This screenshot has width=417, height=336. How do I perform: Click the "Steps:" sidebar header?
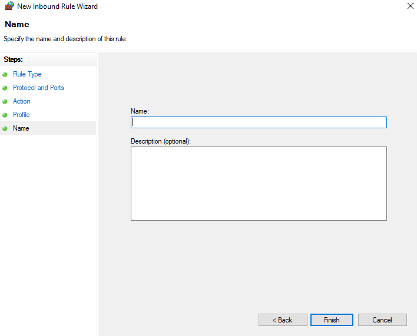coord(13,59)
